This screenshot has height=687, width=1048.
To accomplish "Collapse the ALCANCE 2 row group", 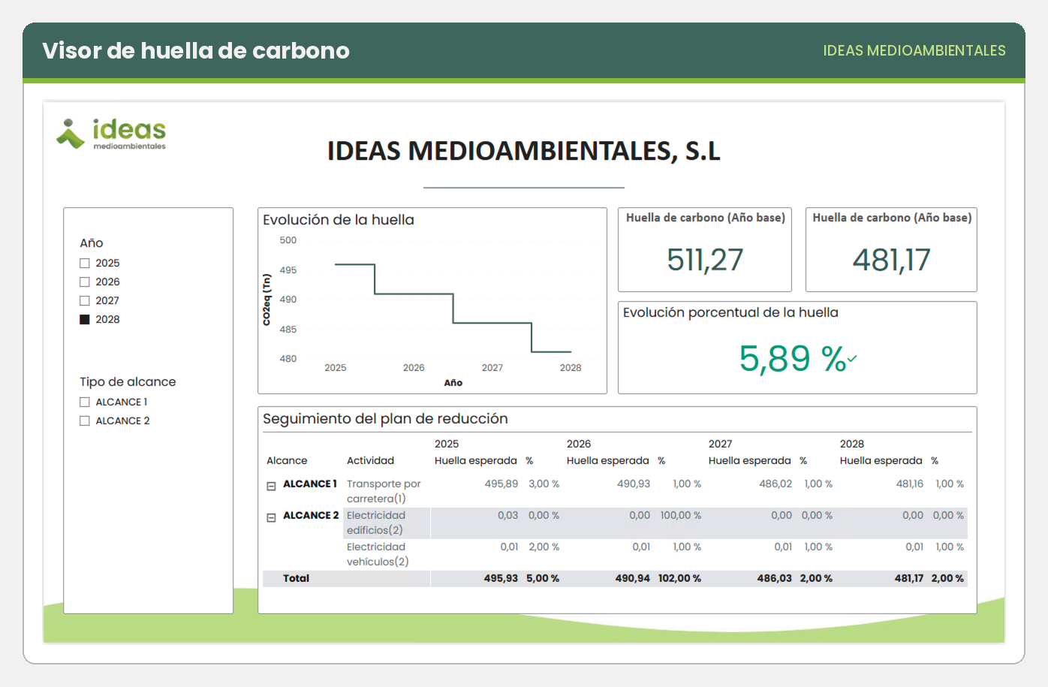I will click(271, 518).
